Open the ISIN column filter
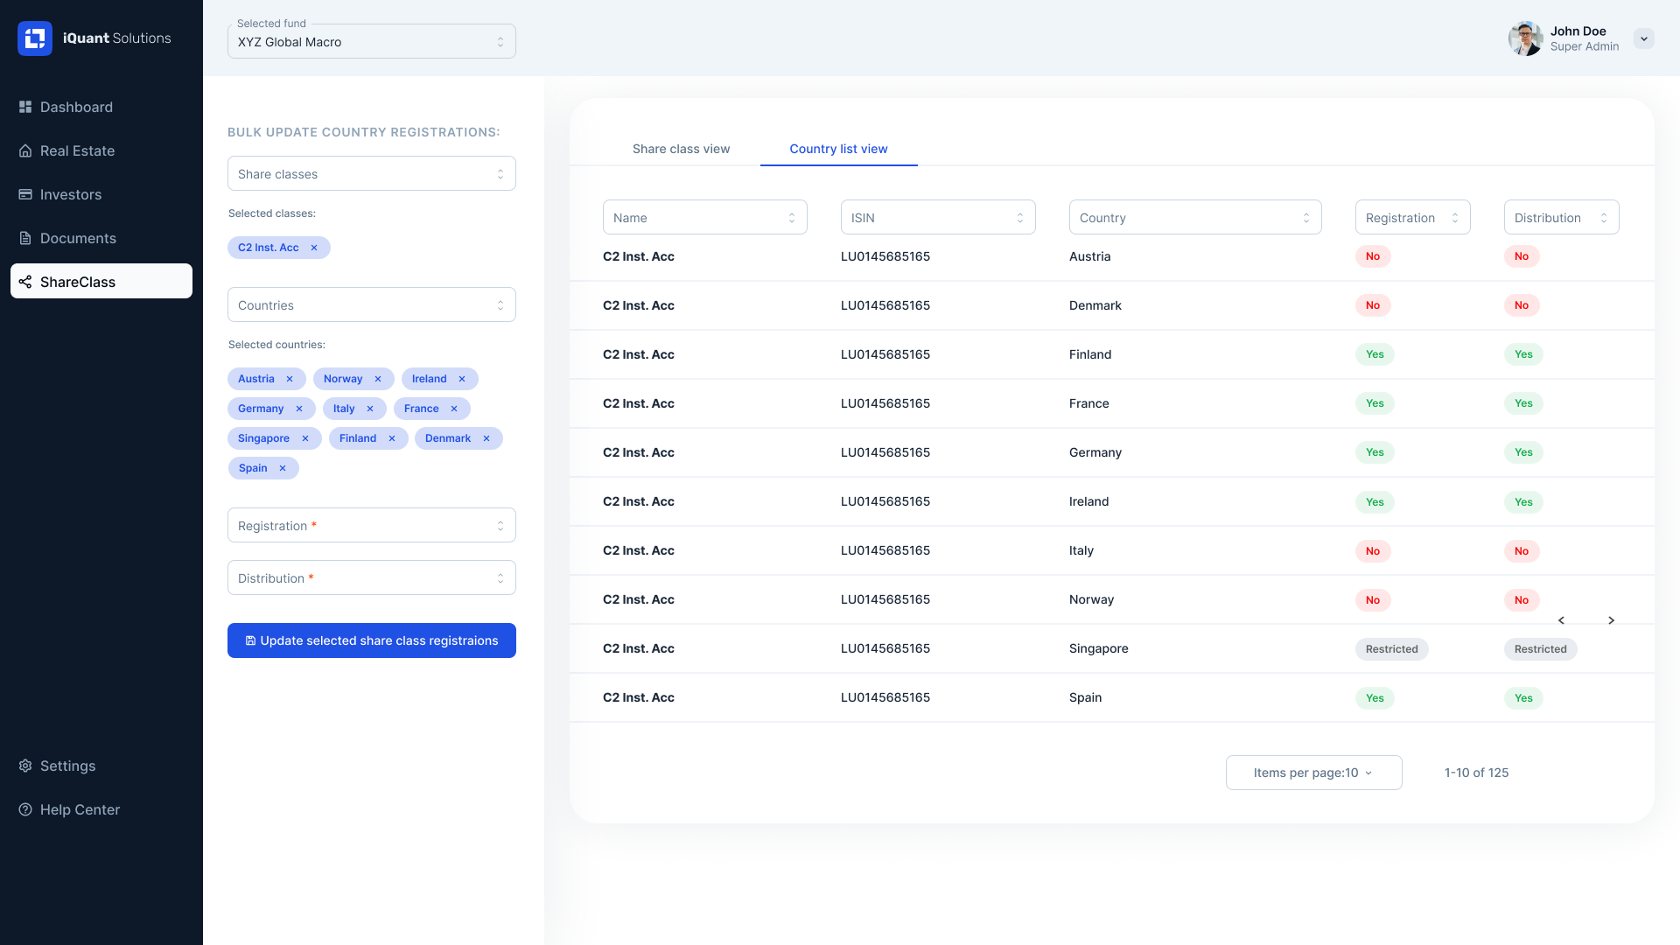 pos(938,217)
